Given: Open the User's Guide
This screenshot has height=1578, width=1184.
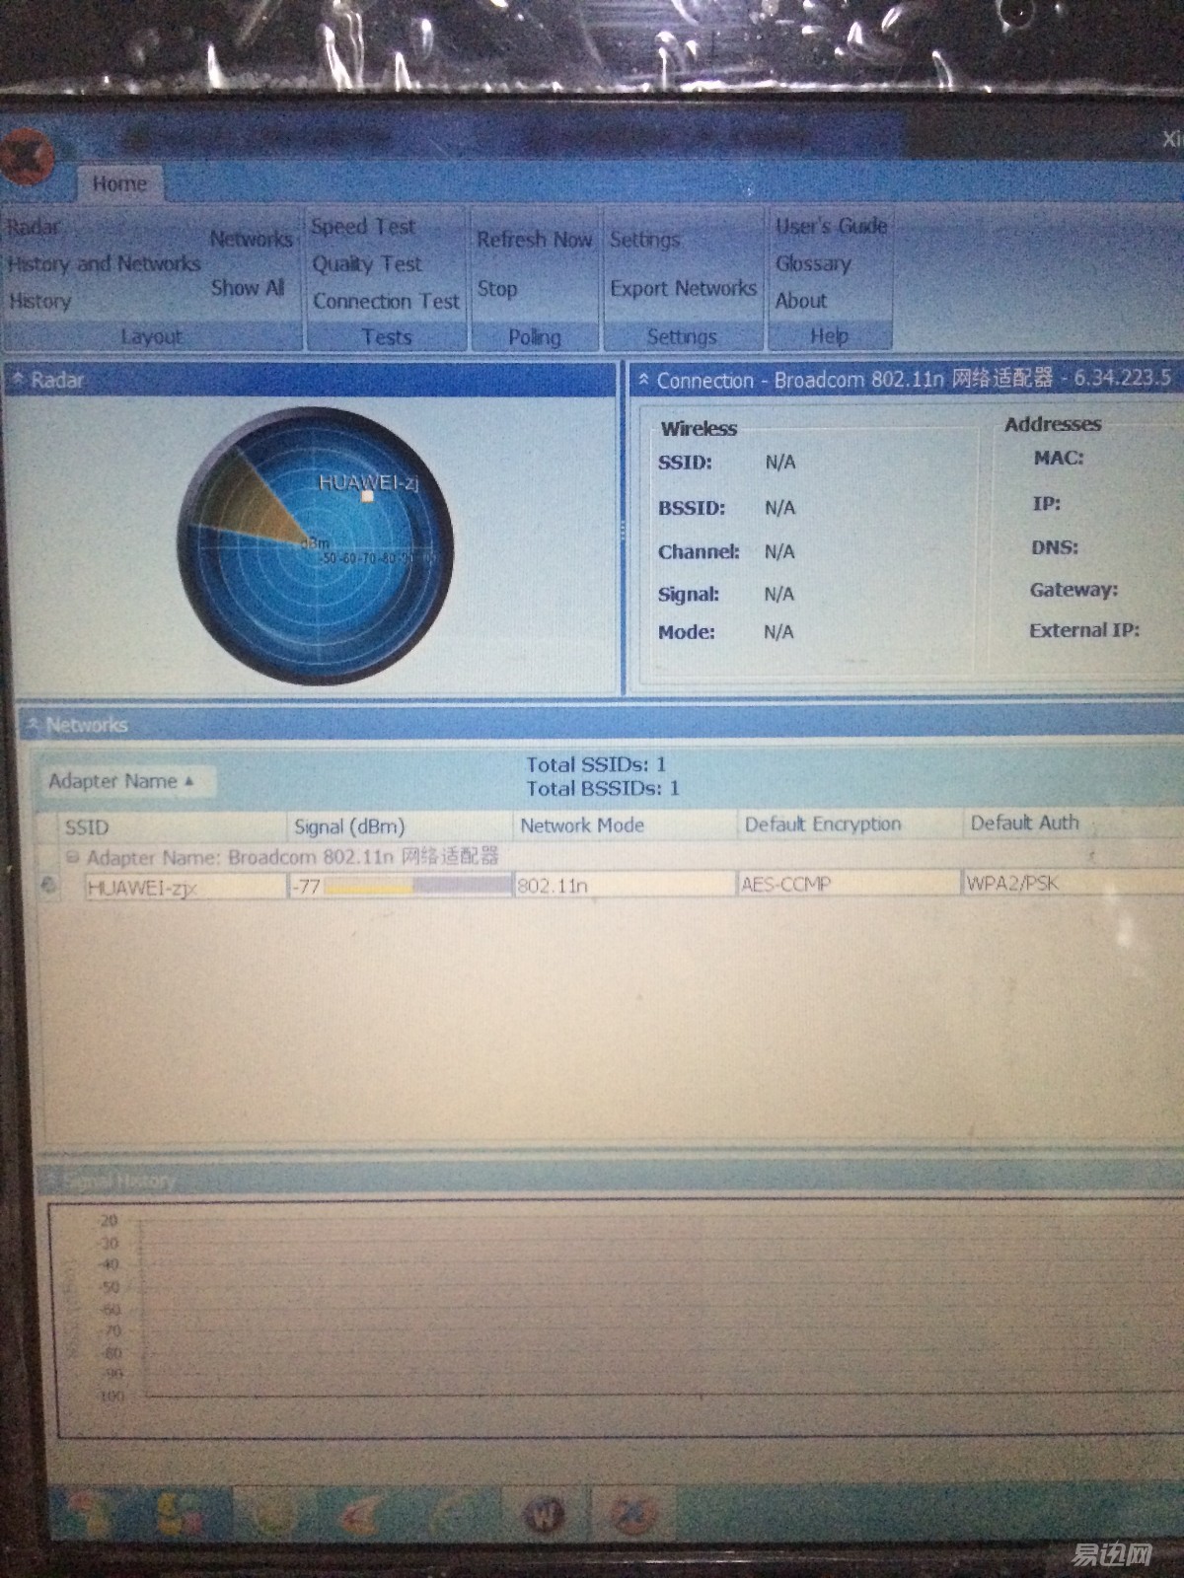Looking at the screenshot, I should 831,227.
